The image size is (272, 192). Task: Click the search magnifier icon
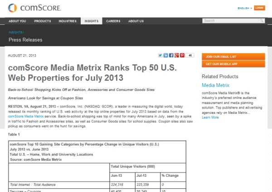262,21
